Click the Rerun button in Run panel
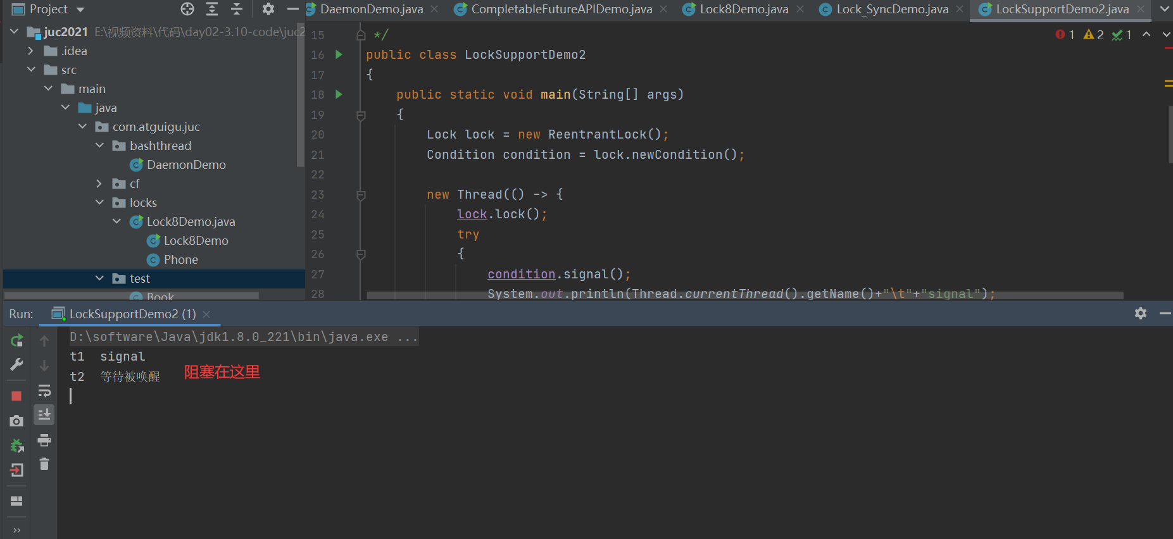This screenshot has height=539, width=1173. (17, 341)
